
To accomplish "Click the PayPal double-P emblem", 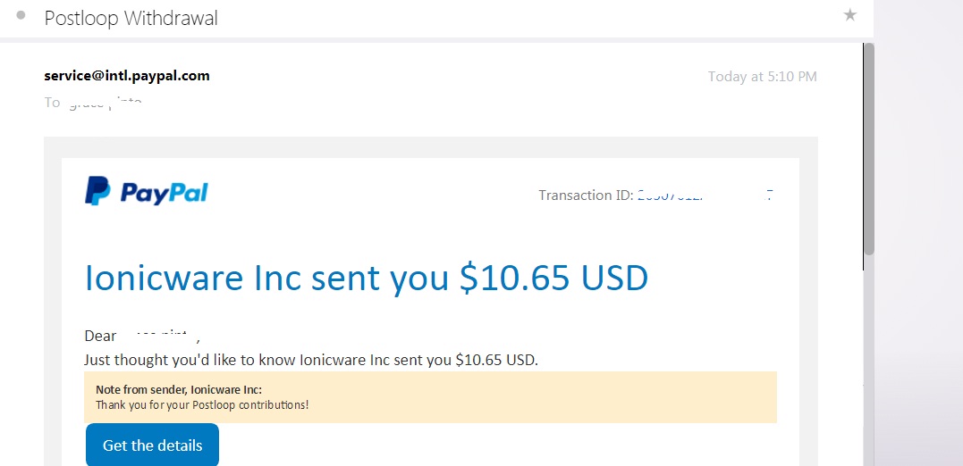I will [97, 191].
